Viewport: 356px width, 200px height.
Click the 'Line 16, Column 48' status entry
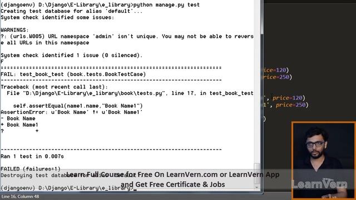click(x=21, y=196)
